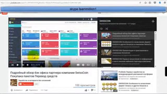Screen dimensions: 167x94
Task: Click red Подписаться subscribe button
Action: pyautogui.click(x=26, y=84)
